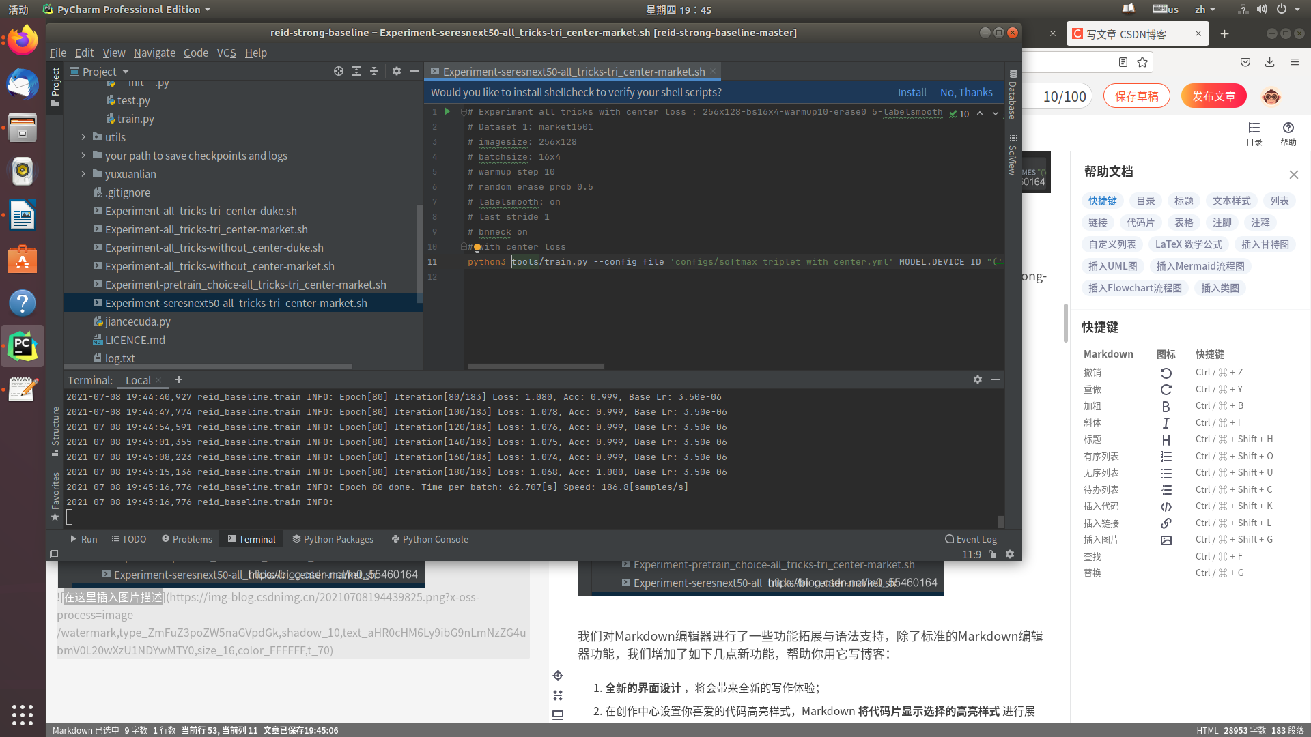Open the Project view dropdown

coord(126,72)
